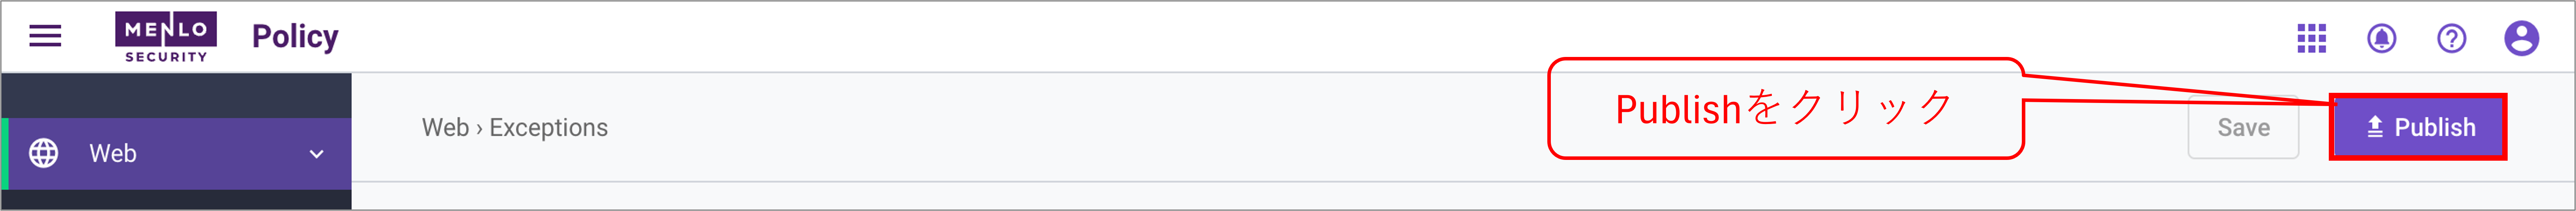This screenshot has height=211, width=2576.
Task: Click the red Publishをクリック callout
Action: coord(1786,108)
